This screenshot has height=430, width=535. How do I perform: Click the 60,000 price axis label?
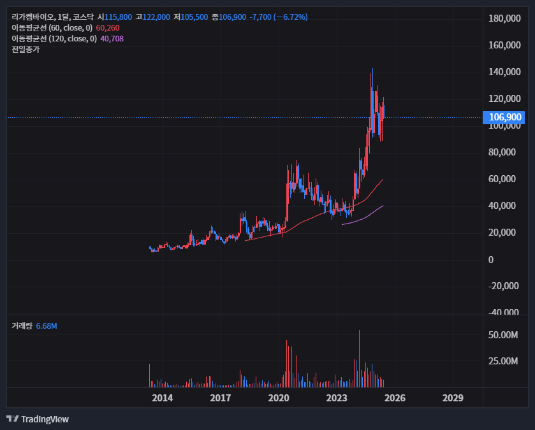tap(502, 179)
